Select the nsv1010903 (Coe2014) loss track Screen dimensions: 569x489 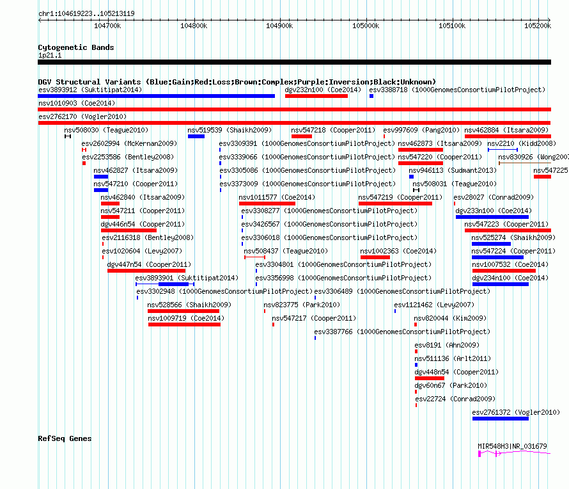pyautogui.click(x=294, y=109)
